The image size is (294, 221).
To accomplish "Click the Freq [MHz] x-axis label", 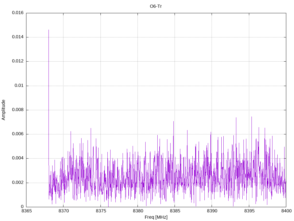I will pyautogui.click(x=156, y=217).
